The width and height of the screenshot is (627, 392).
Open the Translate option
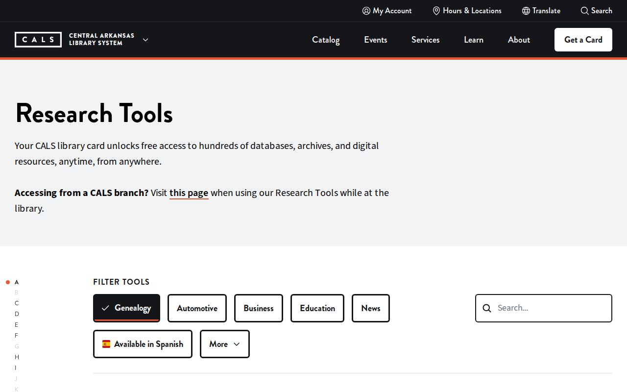[x=541, y=11]
